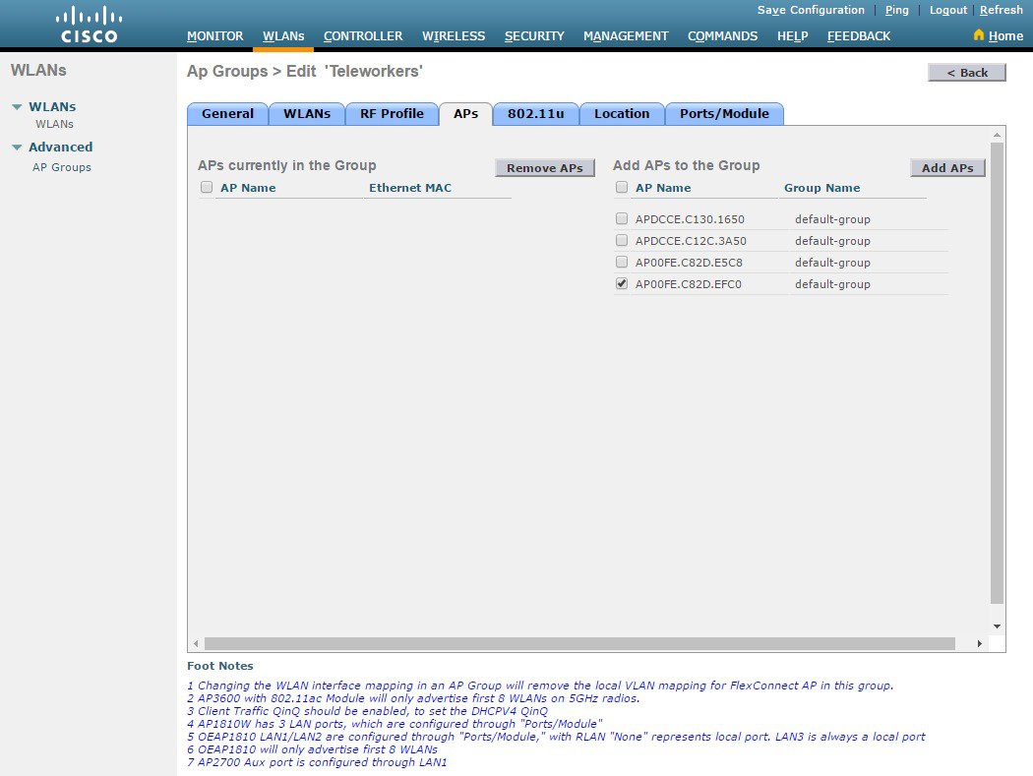The width and height of the screenshot is (1033, 776).
Task: Switch to the RF Profile tab
Action: click(392, 114)
